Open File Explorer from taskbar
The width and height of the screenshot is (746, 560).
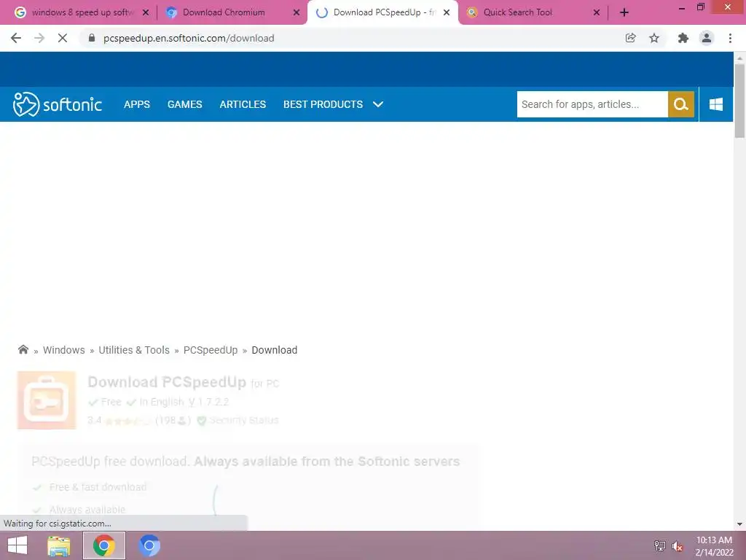(58, 545)
